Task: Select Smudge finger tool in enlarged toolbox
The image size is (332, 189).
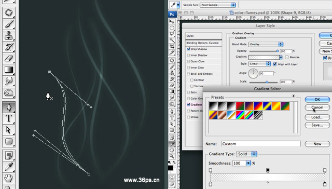Action: 9,81
